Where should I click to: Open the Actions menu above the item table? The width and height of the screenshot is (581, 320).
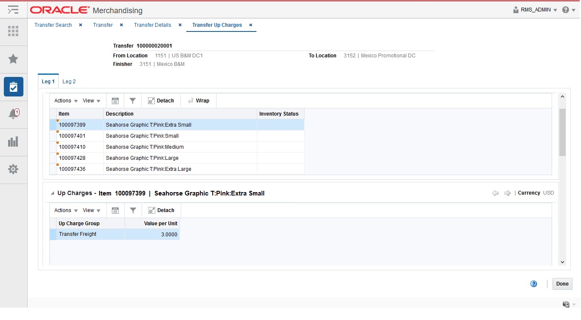[63, 100]
